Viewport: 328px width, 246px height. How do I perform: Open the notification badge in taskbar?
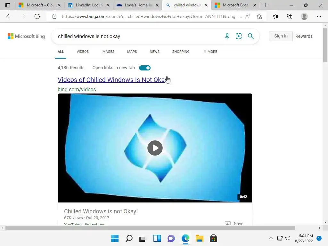pos(319,238)
